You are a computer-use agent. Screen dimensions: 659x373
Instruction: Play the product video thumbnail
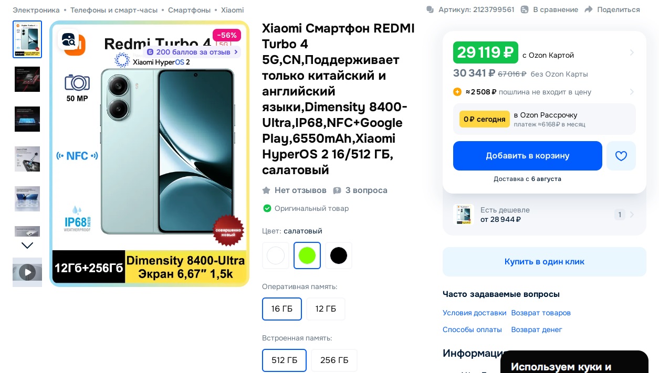pyautogui.click(x=27, y=272)
